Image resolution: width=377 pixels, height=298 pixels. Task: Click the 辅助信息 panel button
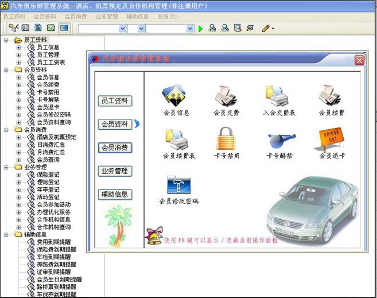(115, 194)
